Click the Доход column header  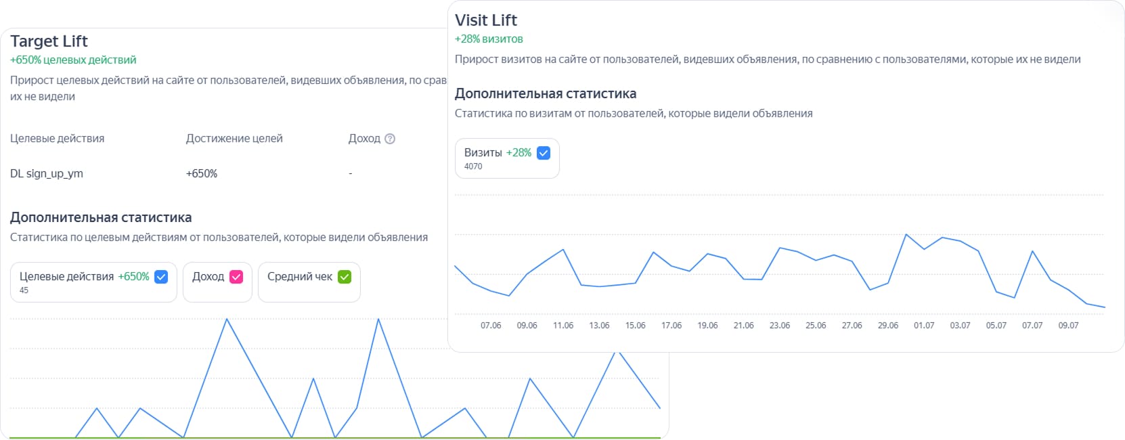tap(364, 139)
